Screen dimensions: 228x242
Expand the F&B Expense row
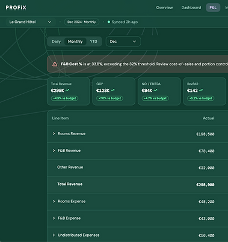(54, 218)
